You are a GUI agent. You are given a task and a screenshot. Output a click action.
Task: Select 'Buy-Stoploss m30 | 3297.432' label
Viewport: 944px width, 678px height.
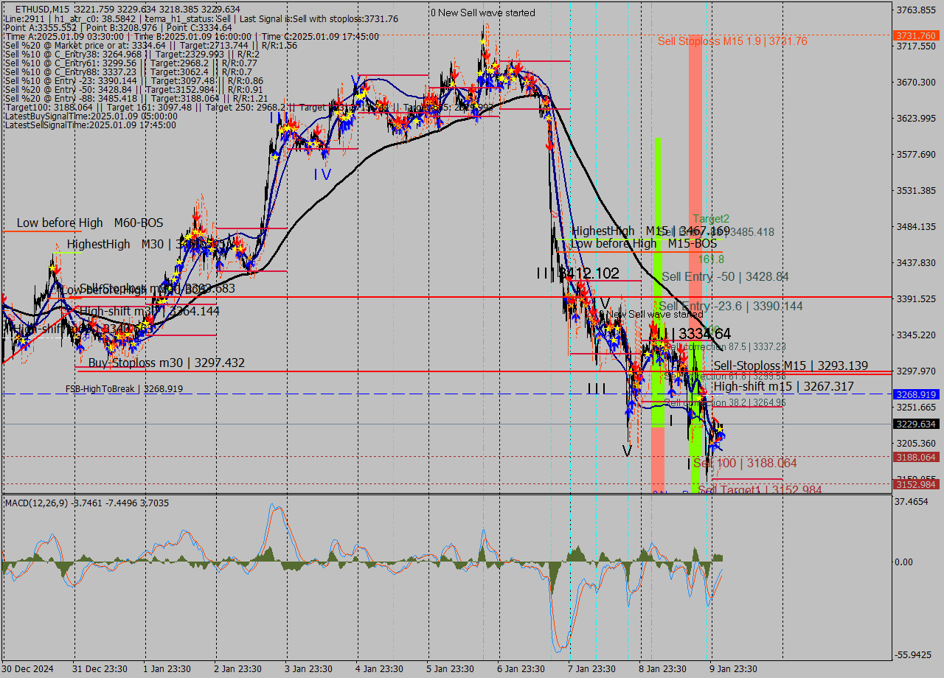tap(167, 363)
